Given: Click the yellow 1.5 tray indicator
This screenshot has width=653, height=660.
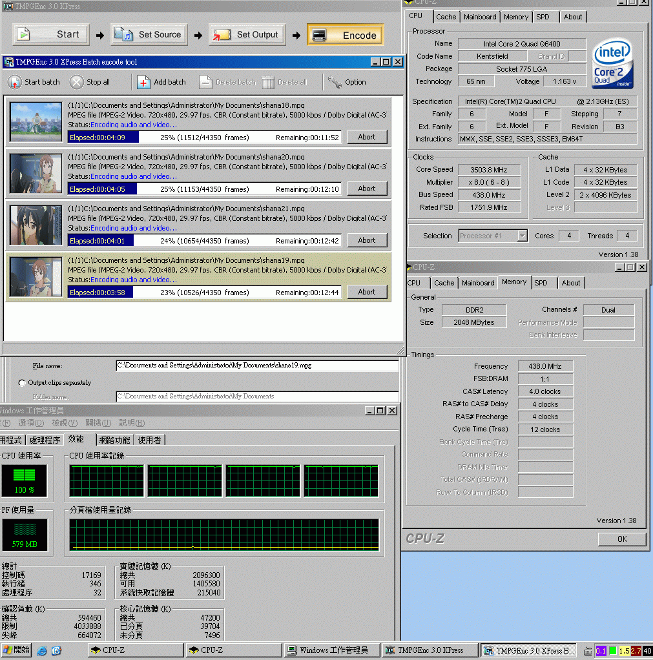Looking at the screenshot, I should tap(625, 651).
